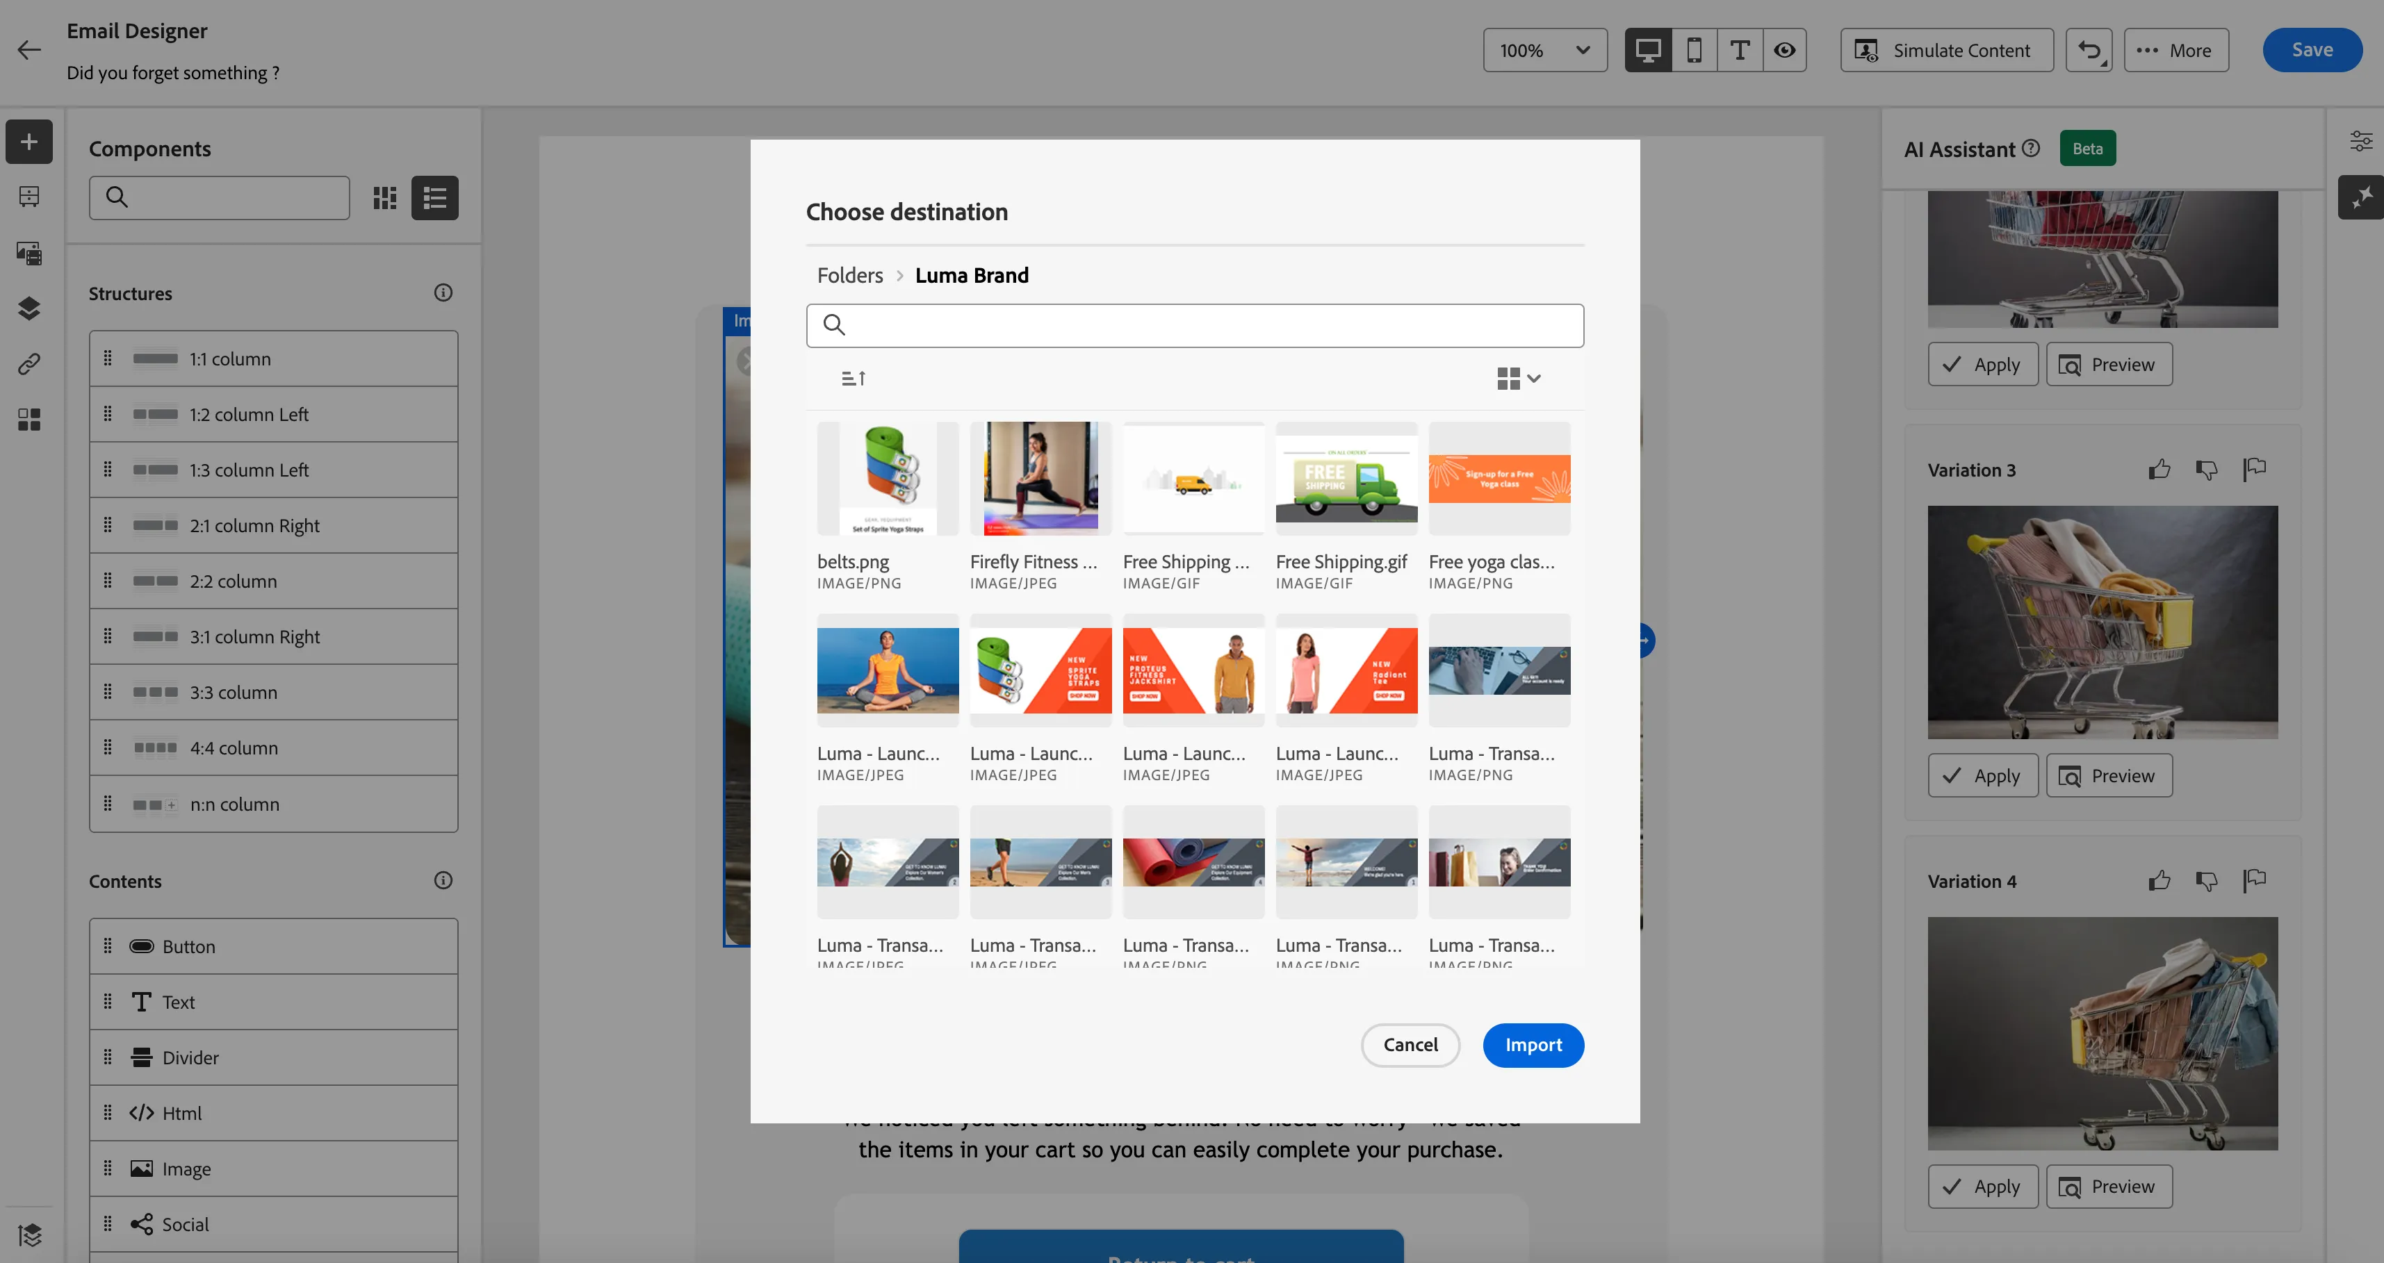2384x1263 pixels.
Task: Click Import button
Action: point(1533,1045)
